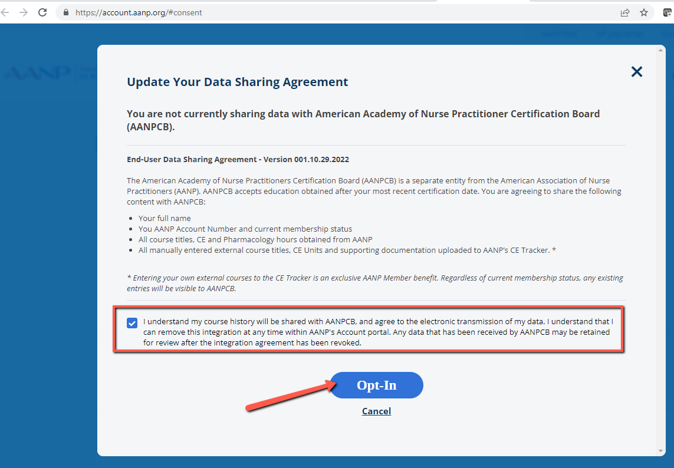The width and height of the screenshot is (674, 468).
Task: Reload the AANP account page
Action: 42,12
